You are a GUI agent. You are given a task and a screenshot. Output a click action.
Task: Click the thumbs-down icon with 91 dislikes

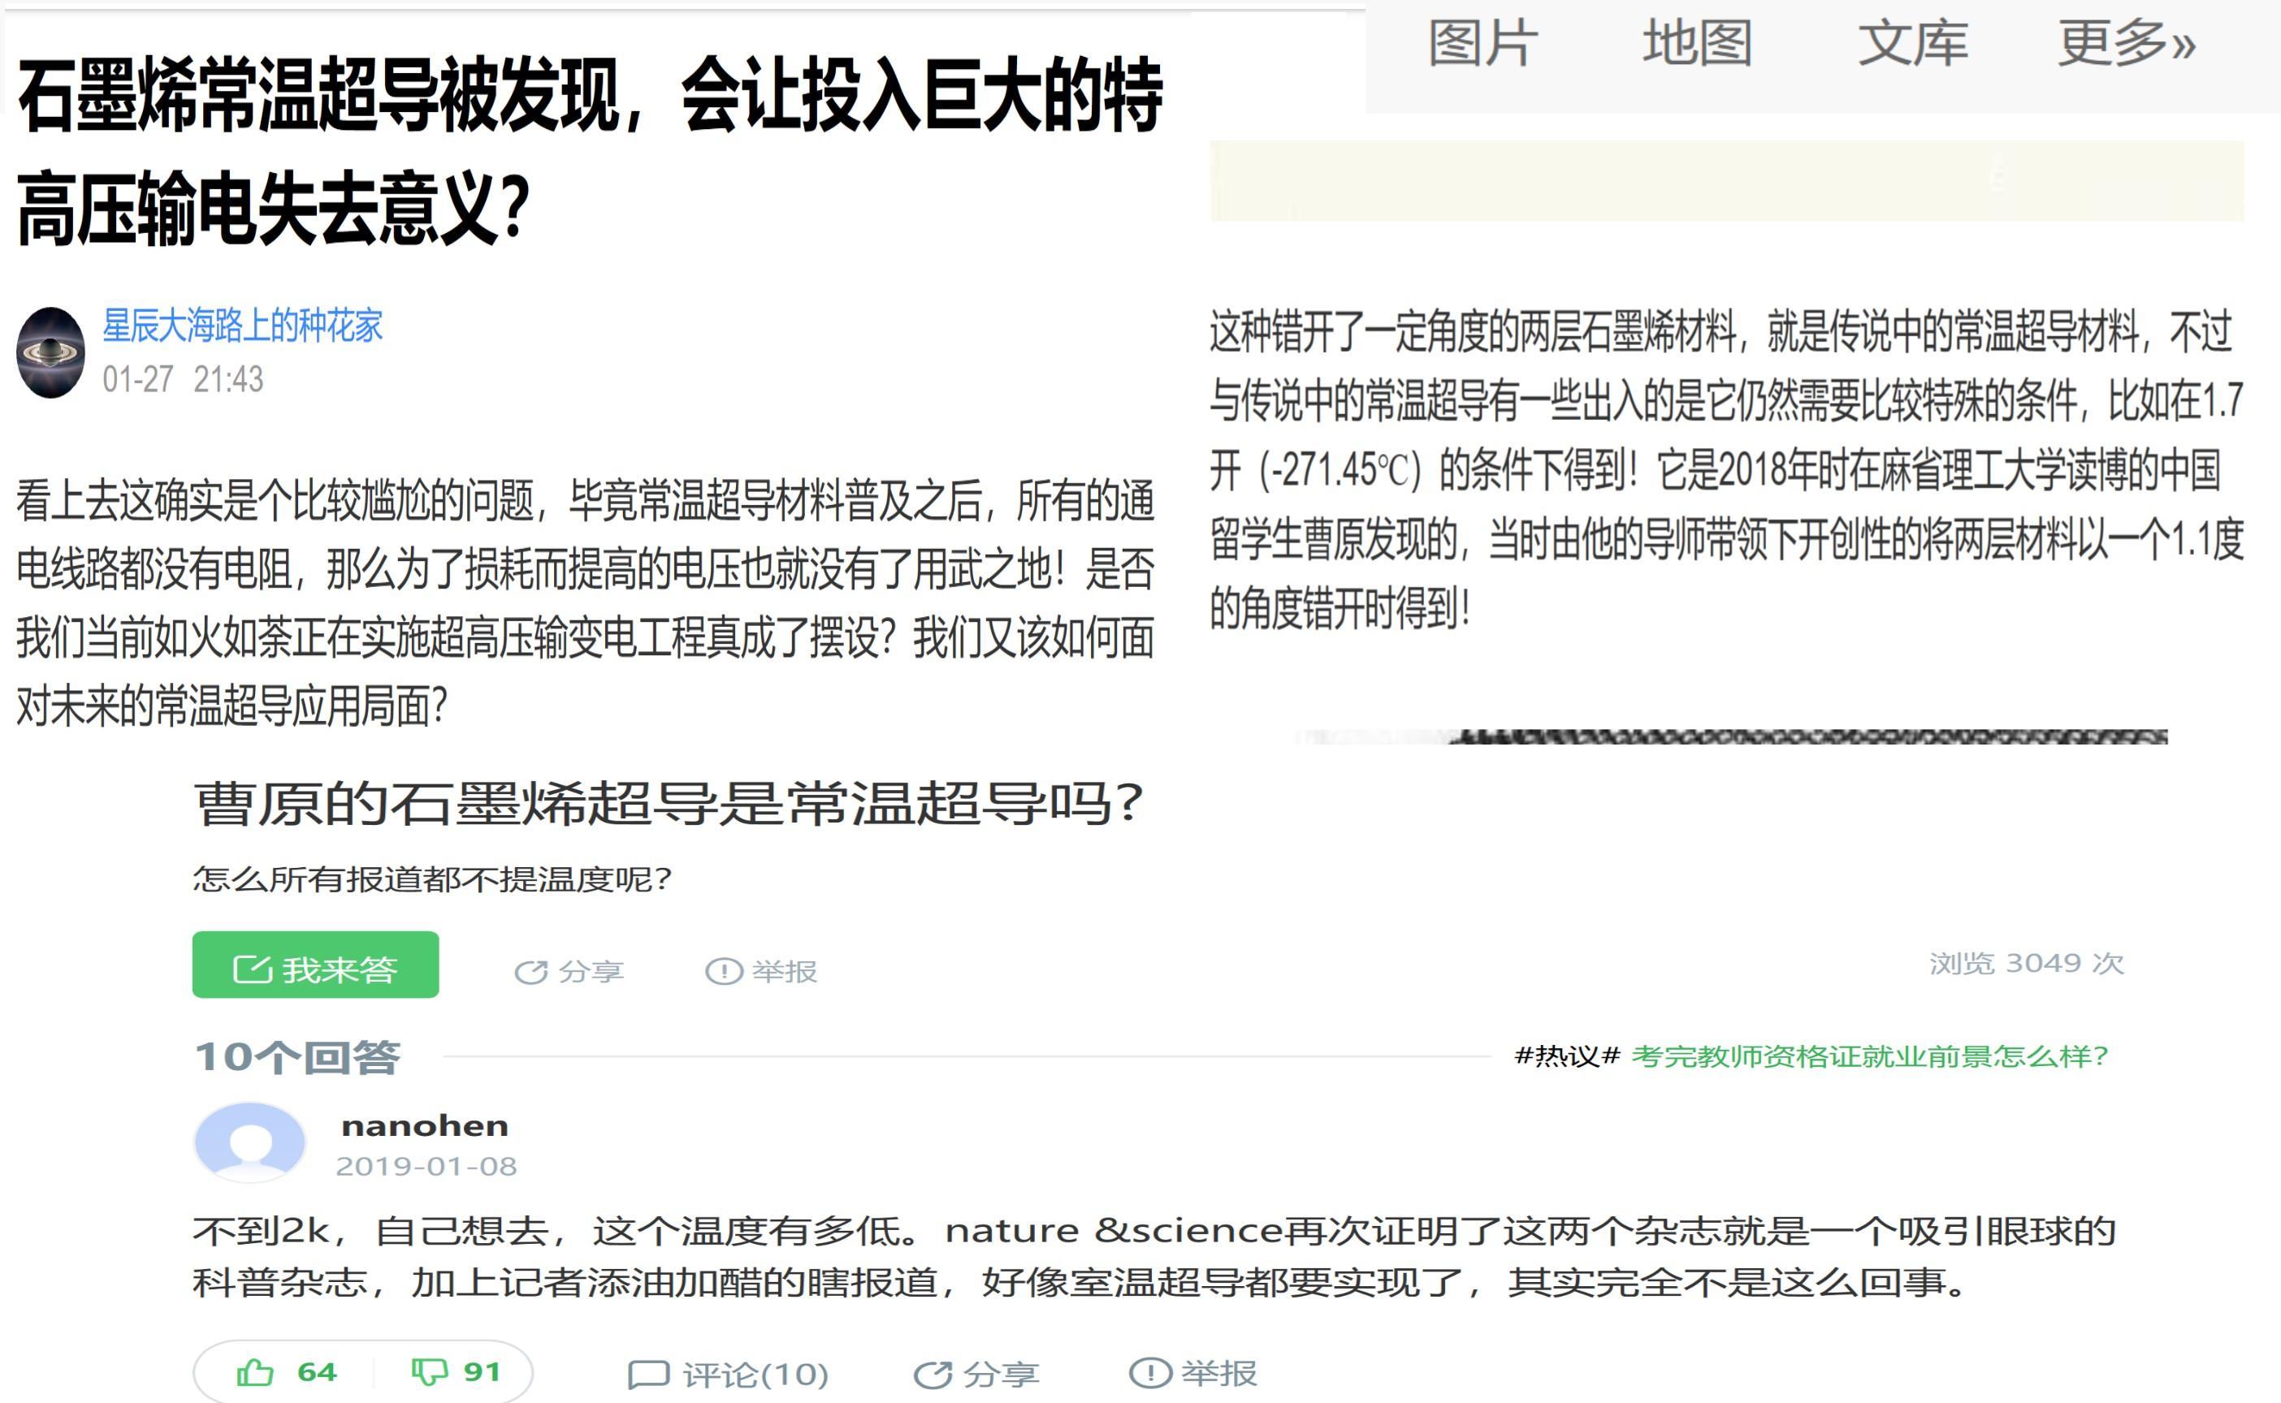(429, 1371)
